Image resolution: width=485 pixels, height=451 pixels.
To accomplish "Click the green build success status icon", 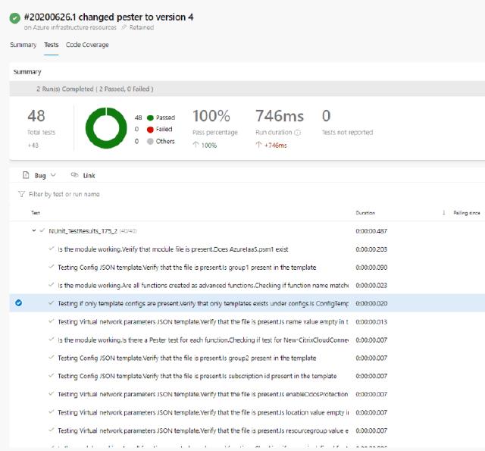I will point(15,17).
